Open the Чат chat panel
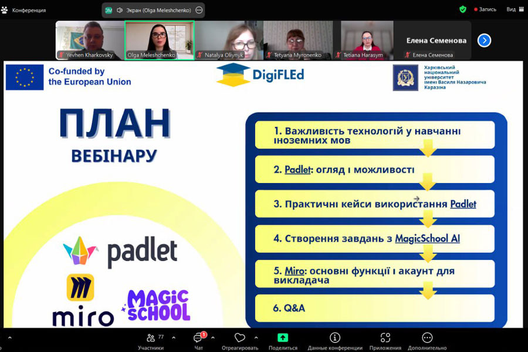This screenshot has height=352, width=528. (199, 341)
